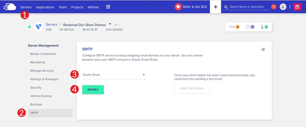Open the projects count badge
The width and height of the screenshot is (306, 127).
[x=250, y=27]
